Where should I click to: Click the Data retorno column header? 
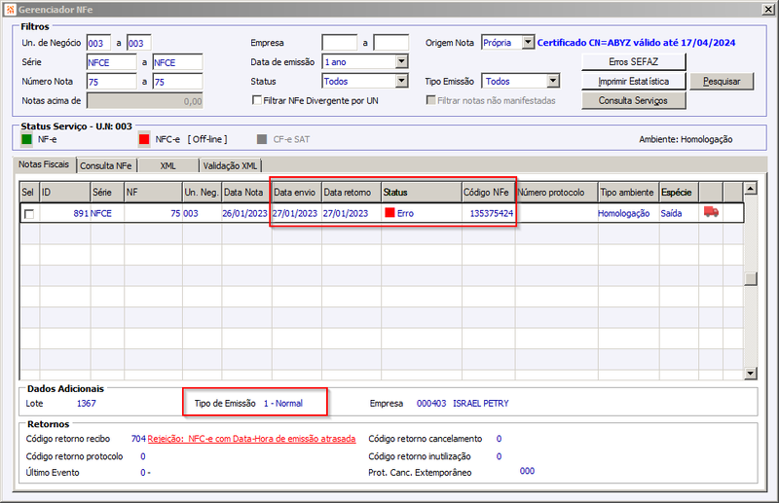pos(352,193)
